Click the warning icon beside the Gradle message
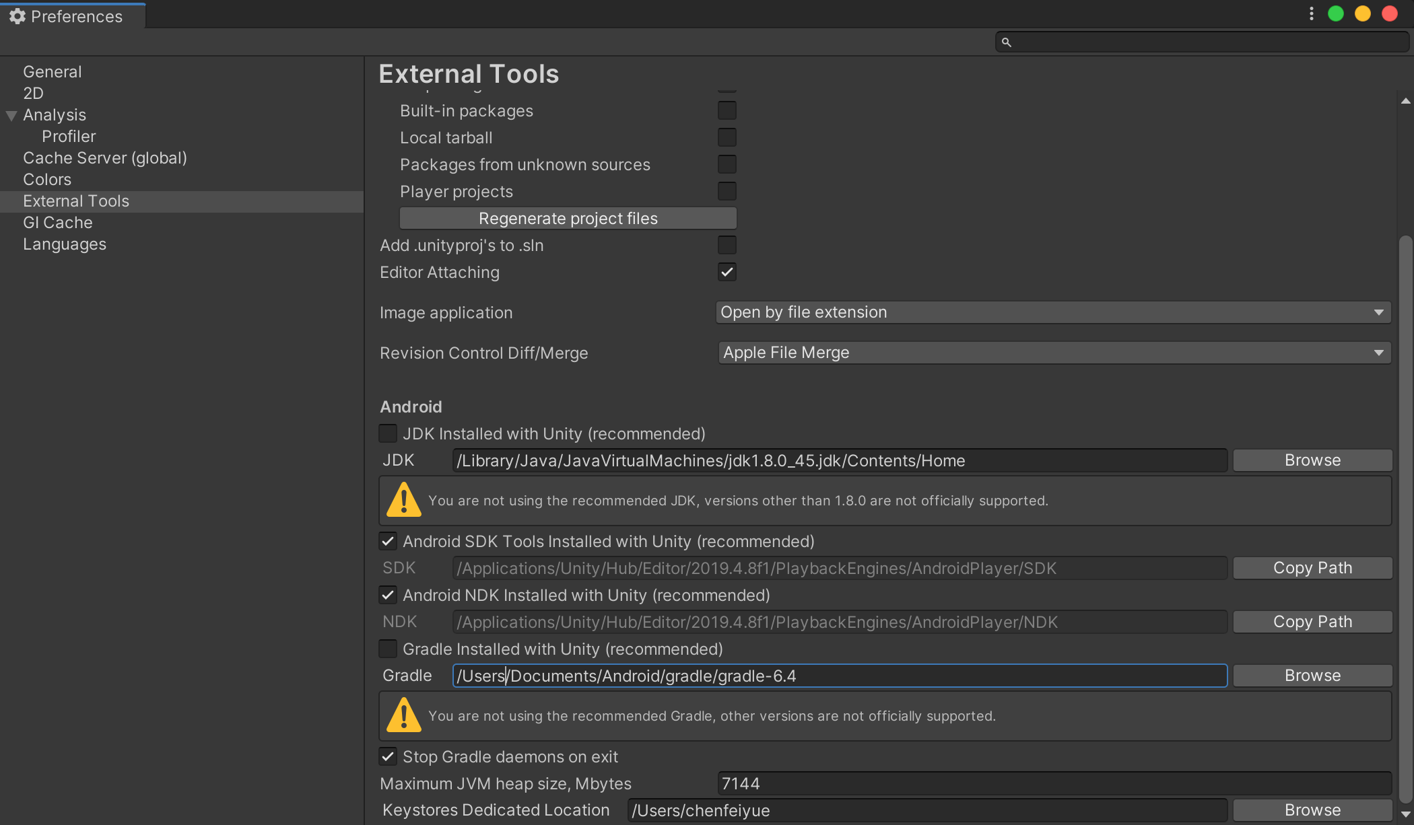The height and width of the screenshot is (825, 1414). point(403,715)
